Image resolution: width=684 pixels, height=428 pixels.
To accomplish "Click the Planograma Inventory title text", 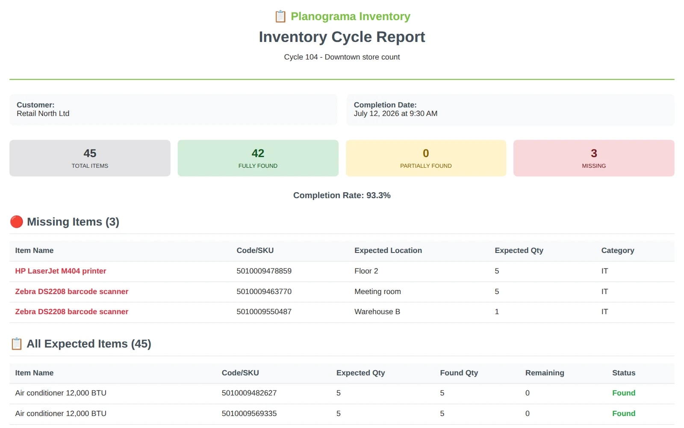I will (x=351, y=16).
